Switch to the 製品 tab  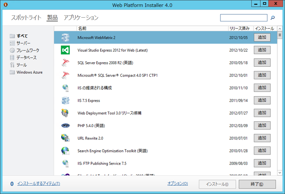52,18
